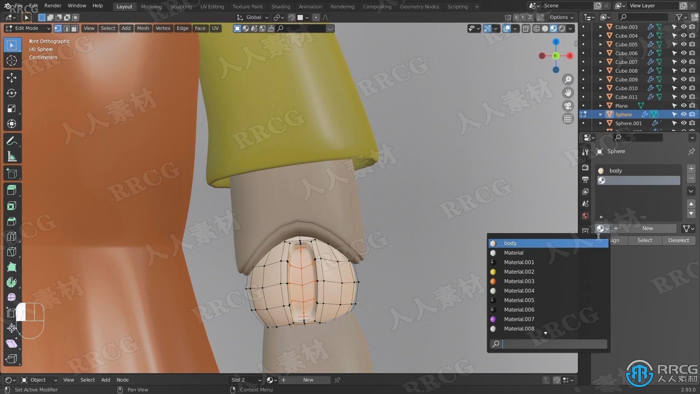Select the Transform tool icon
Viewport: 700px width, 394px height.
12,124
